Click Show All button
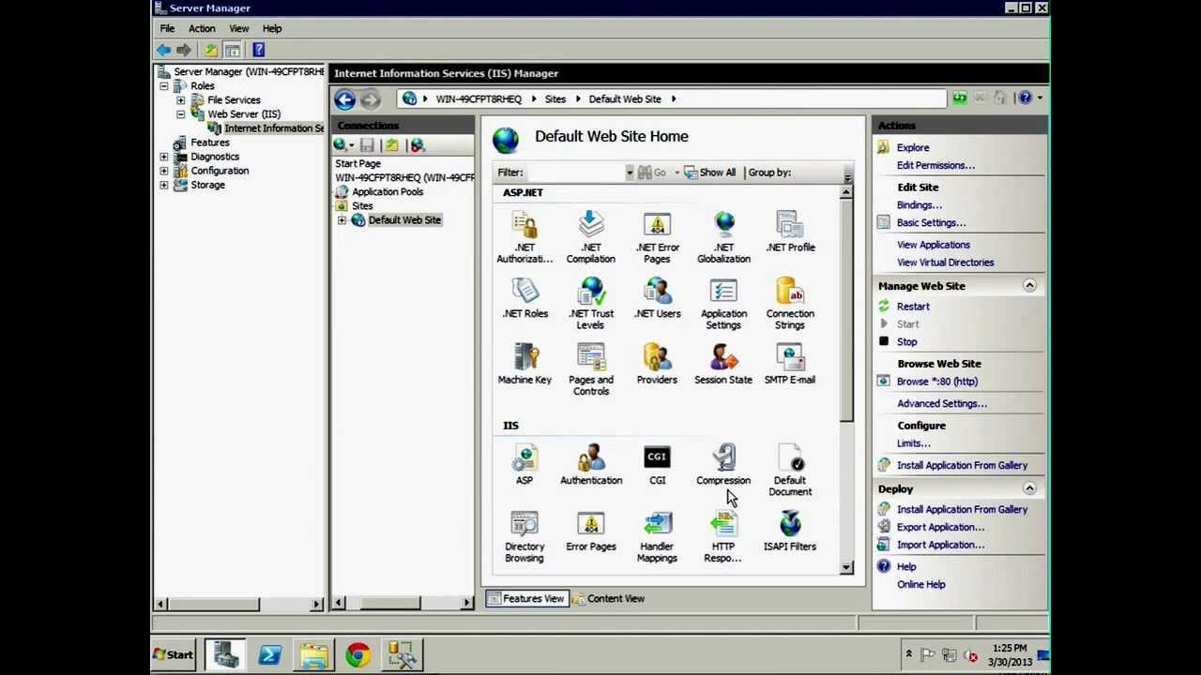Viewport: 1201px width, 675px height. tap(710, 172)
